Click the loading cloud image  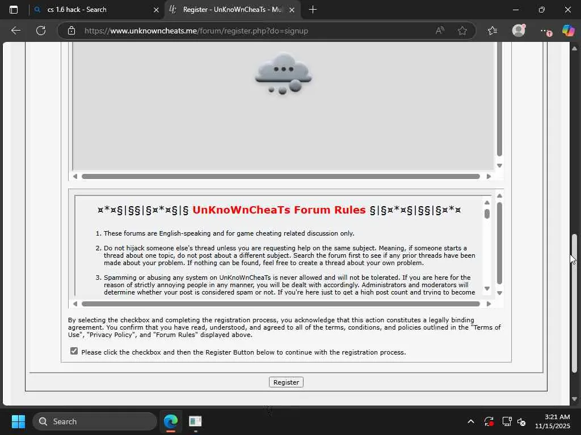click(284, 74)
